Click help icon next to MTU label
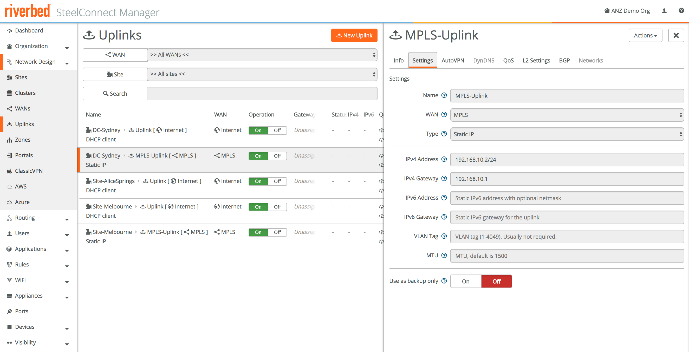Screen dimensions: 689x352 pos(444,256)
